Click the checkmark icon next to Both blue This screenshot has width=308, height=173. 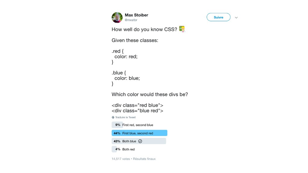click(140, 141)
